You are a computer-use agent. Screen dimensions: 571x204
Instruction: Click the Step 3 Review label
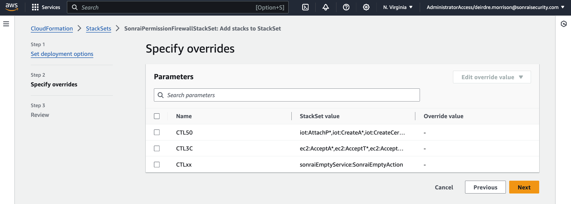click(40, 115)
